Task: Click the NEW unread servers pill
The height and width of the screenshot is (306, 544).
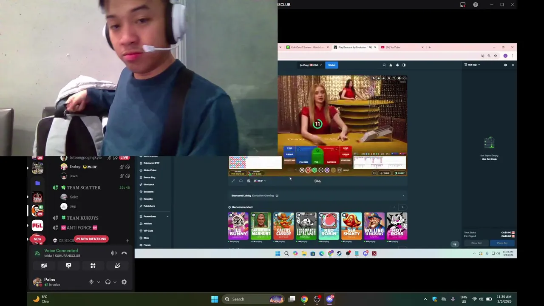Action: 37,239
